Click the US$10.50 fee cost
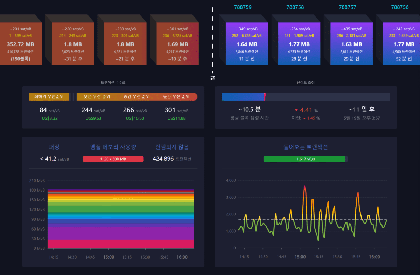 coord(135,118)
